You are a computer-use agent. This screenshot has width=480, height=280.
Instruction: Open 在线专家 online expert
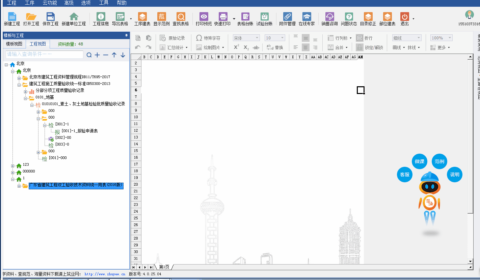(x=306, y=19)
